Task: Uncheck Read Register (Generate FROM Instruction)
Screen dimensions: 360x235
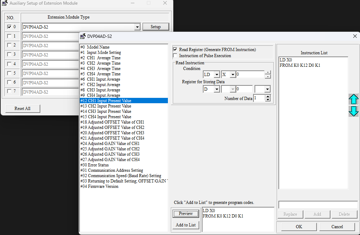Action: [x=175, y=50]
